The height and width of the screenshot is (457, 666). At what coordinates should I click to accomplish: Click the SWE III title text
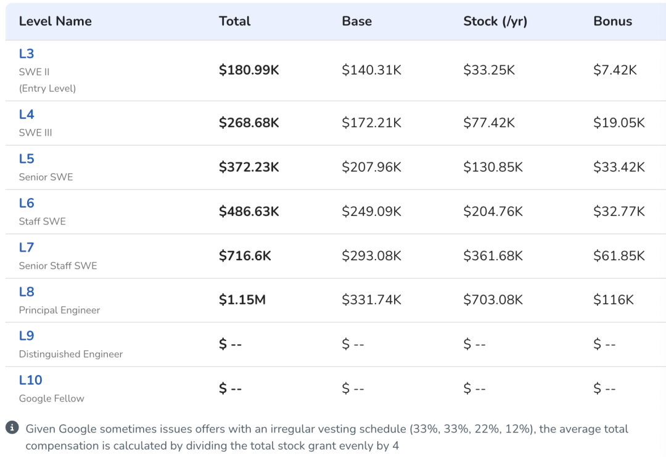(35, 133)
